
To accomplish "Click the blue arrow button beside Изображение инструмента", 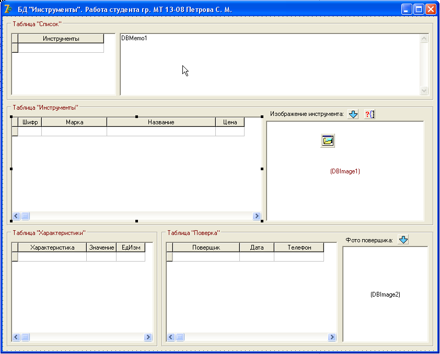I will 353,114.
